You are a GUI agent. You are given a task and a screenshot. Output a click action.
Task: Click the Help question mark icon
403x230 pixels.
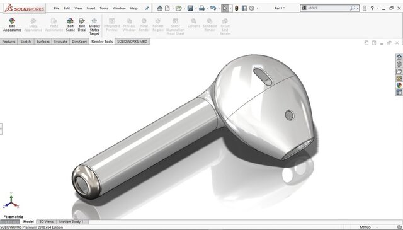372,8
